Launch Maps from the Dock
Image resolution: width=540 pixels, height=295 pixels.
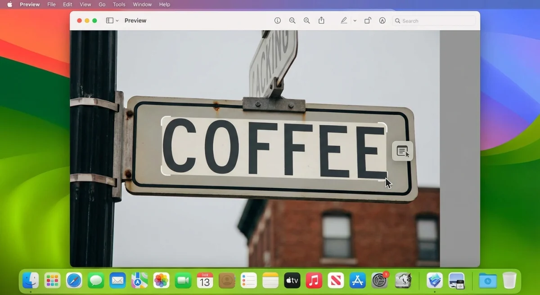[x=139, y=281]
